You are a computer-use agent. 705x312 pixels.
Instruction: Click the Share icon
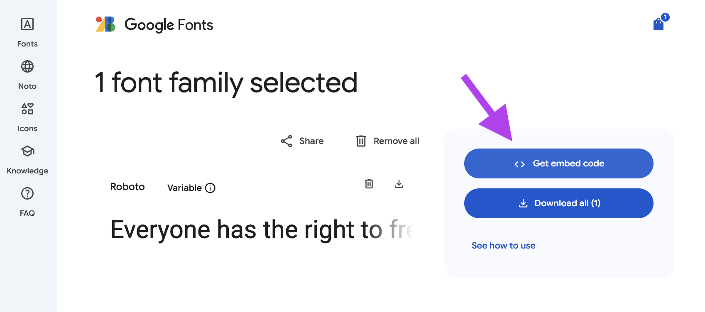point(286,141)
